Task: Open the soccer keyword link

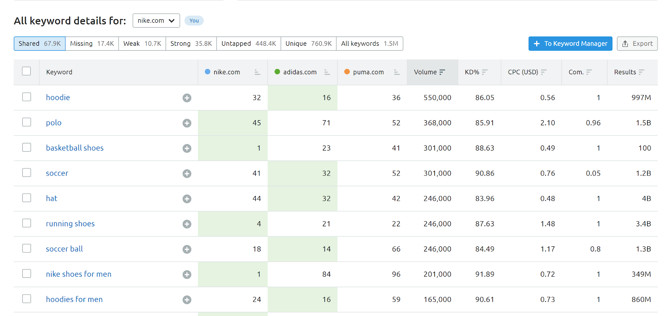Action: [57, 173]
